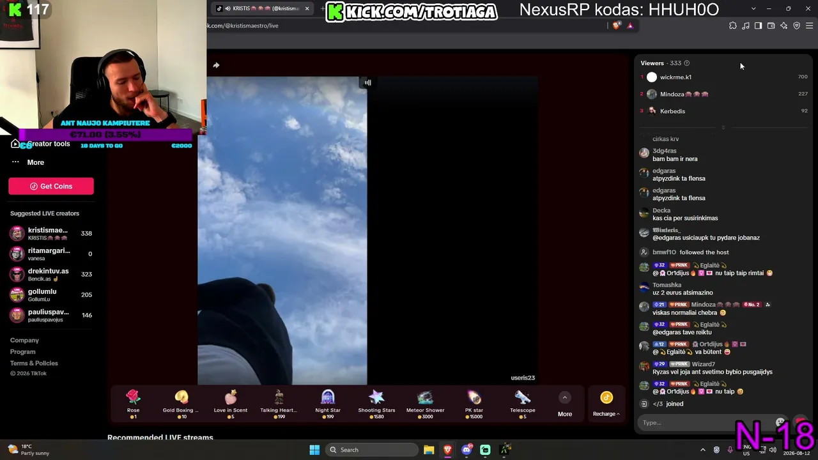Open the Creator tools sidebar item
The width and height of the screenshot is (818, 460).
pyautogui.click(x=41, y=144)
